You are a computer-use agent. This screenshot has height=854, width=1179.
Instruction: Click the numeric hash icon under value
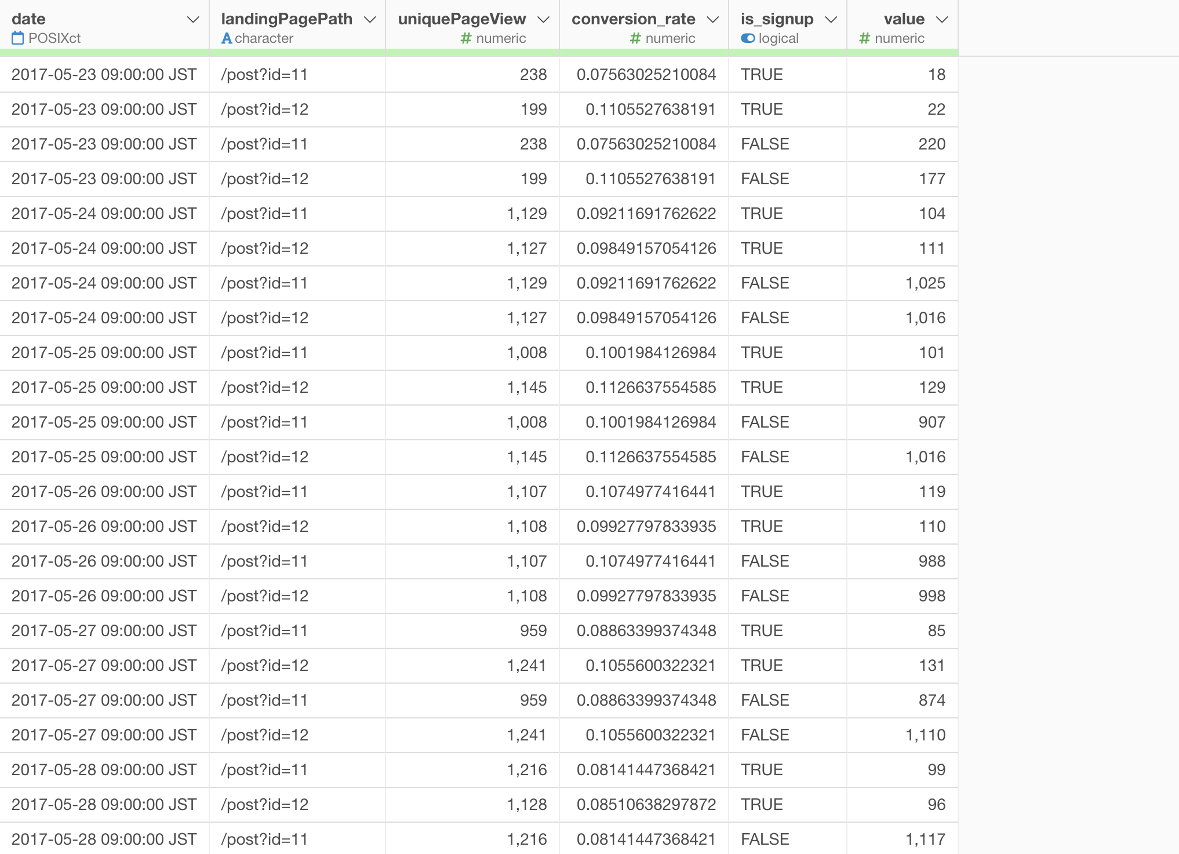pyautogui.click(x=865, y=38)
